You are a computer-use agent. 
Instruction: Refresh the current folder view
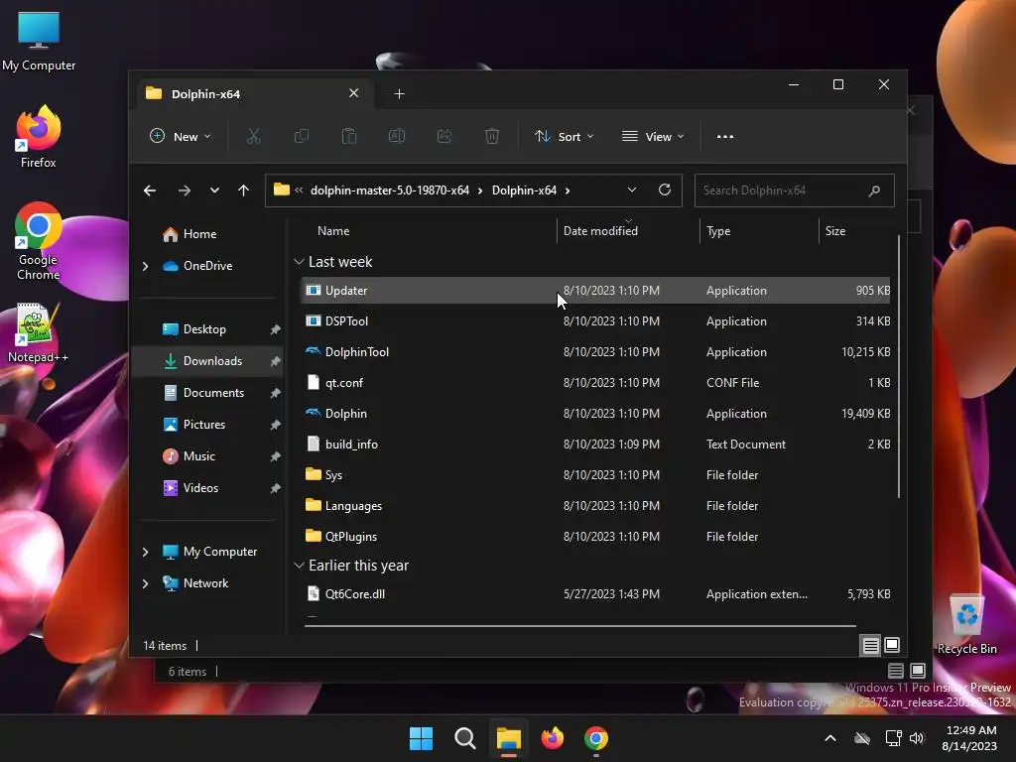pos(664,190)
